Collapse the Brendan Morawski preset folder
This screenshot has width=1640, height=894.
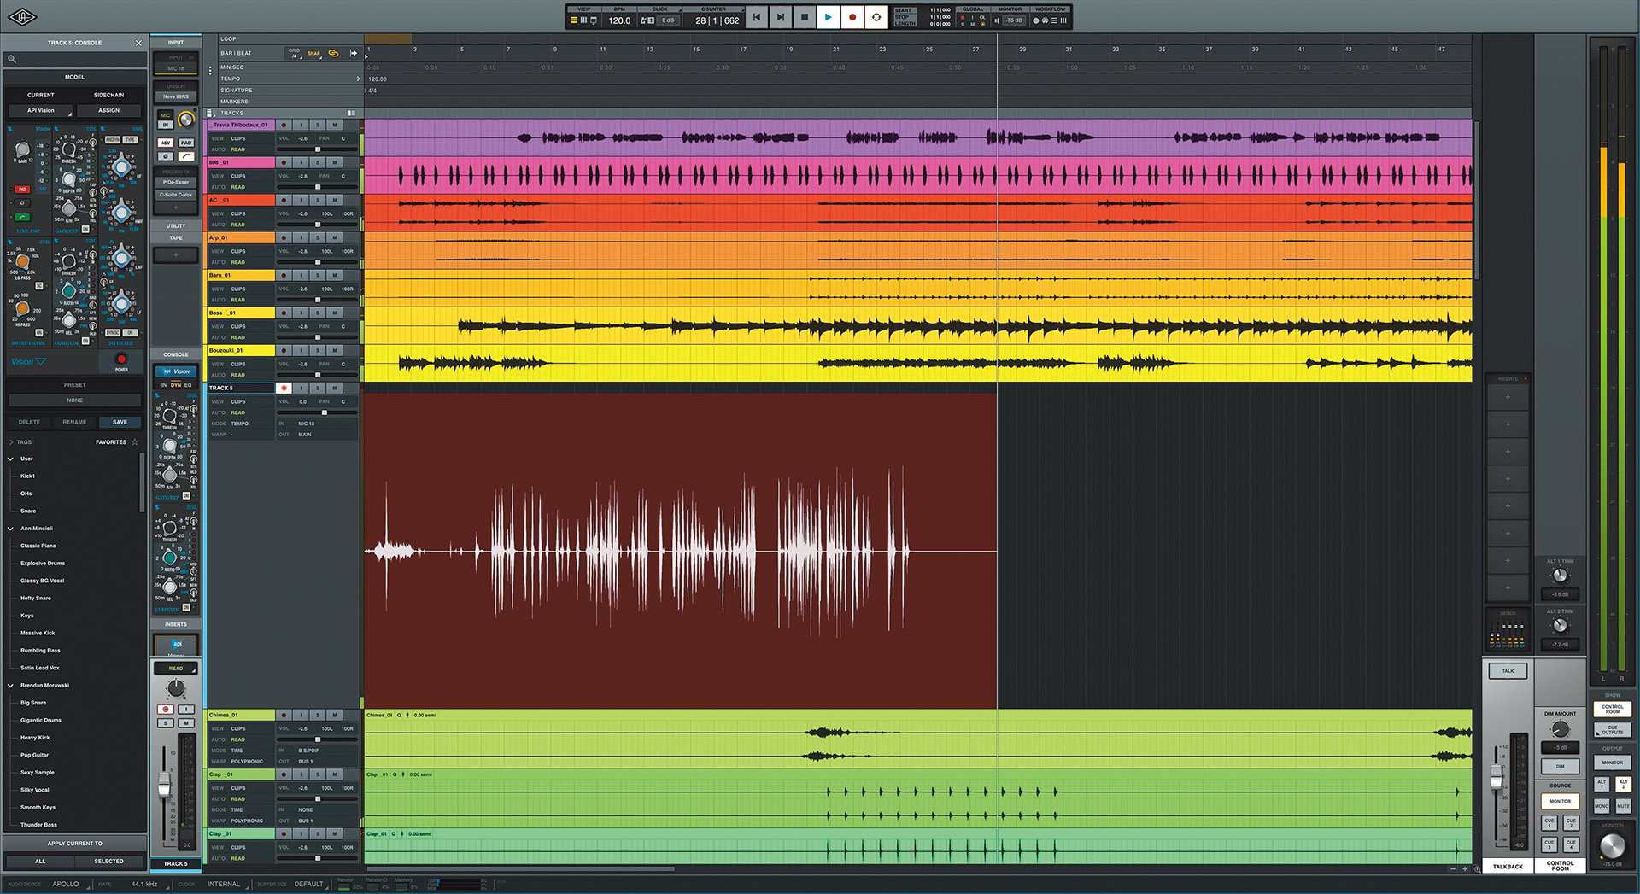tap(11, 685)
